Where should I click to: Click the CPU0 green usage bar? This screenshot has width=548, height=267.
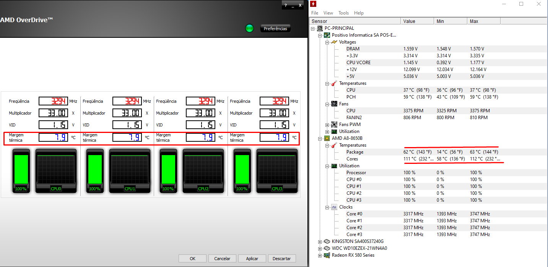pyautogui.click(x=21, y=170)
